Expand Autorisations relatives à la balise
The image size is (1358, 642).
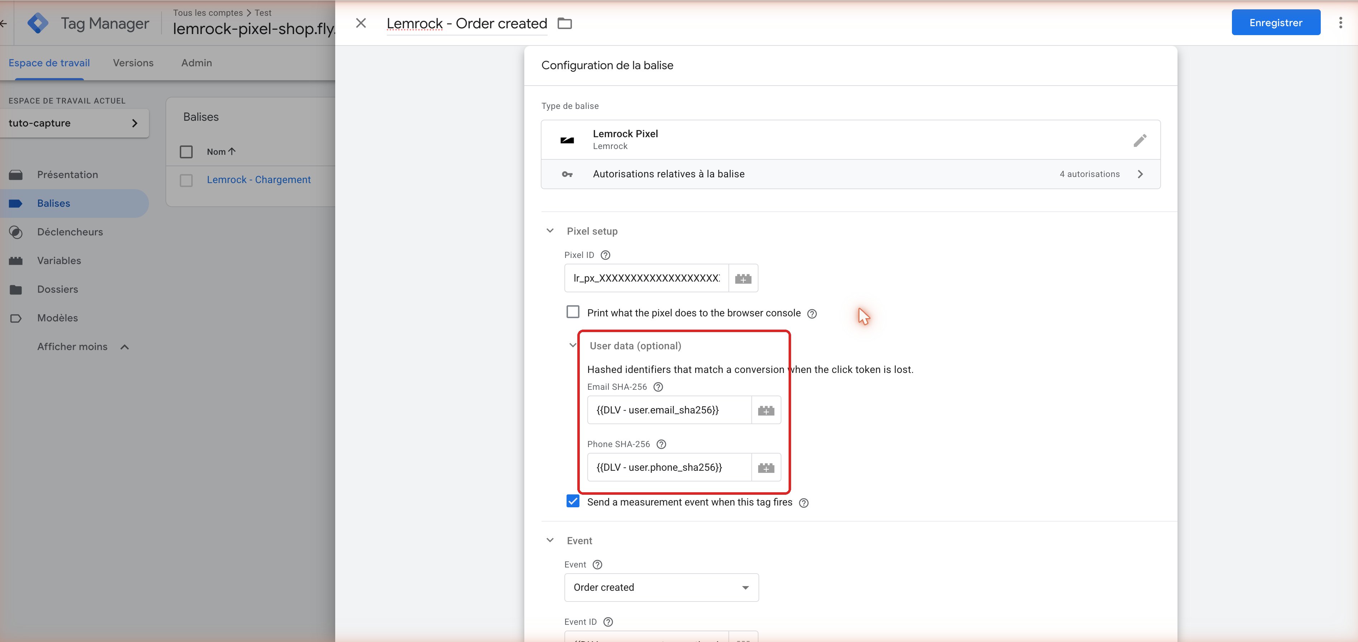(x=850, y=174)
